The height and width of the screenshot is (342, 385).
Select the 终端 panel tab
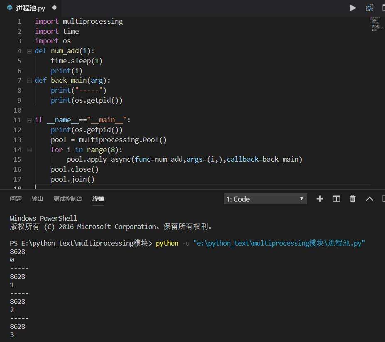pyautogui.click(x=98, y=199)
